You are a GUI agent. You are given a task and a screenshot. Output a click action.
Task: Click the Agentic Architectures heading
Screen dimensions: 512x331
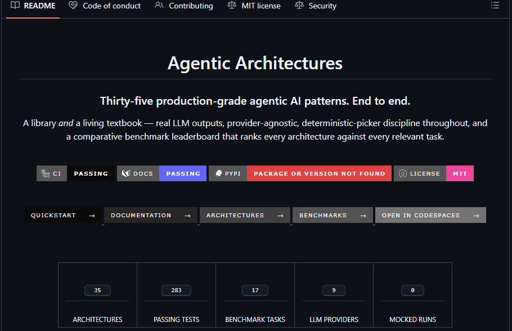[x=255, y=63]
